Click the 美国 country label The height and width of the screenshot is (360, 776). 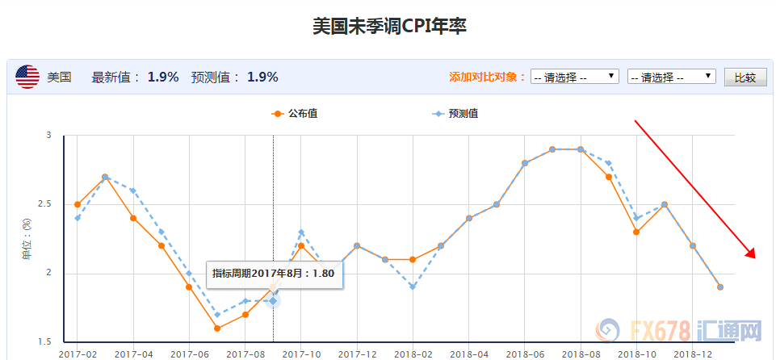pos(60,77)
